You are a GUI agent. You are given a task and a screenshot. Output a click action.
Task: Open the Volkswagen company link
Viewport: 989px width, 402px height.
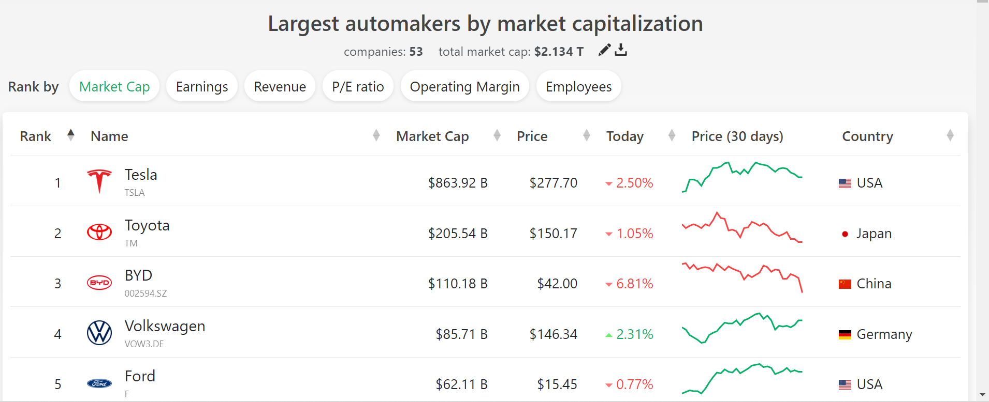[165, 326]
